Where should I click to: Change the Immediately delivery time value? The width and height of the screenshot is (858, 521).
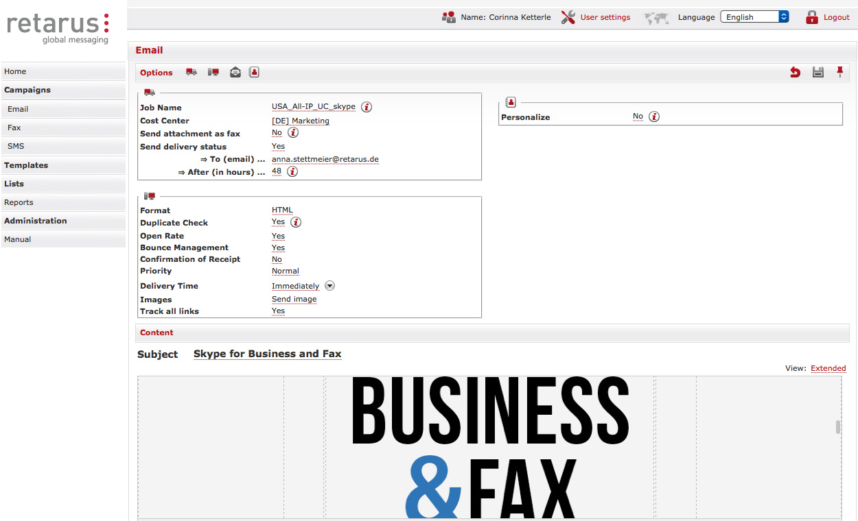pos(296,286)
